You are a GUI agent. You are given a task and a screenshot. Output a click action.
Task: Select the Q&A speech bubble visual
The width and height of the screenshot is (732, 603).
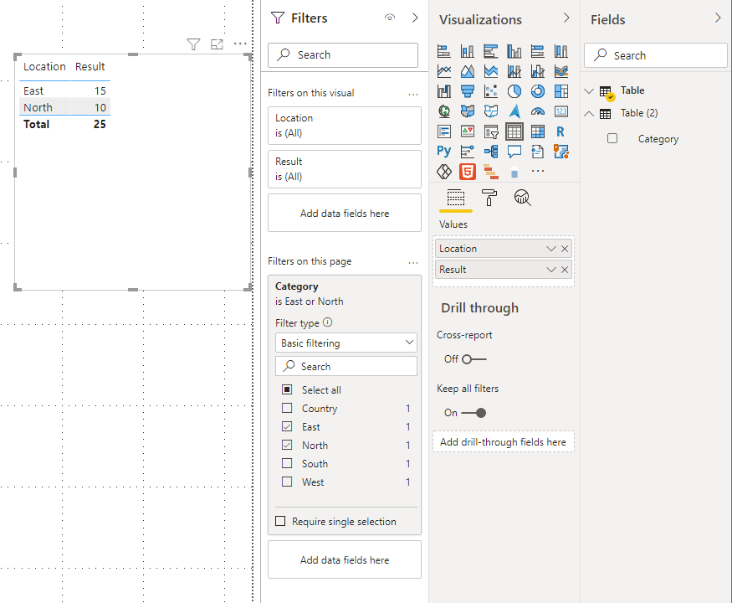(514, 152)
